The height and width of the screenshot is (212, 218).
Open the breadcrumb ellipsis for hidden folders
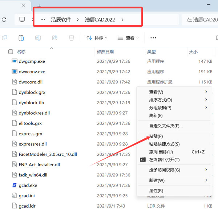point(43,20)
